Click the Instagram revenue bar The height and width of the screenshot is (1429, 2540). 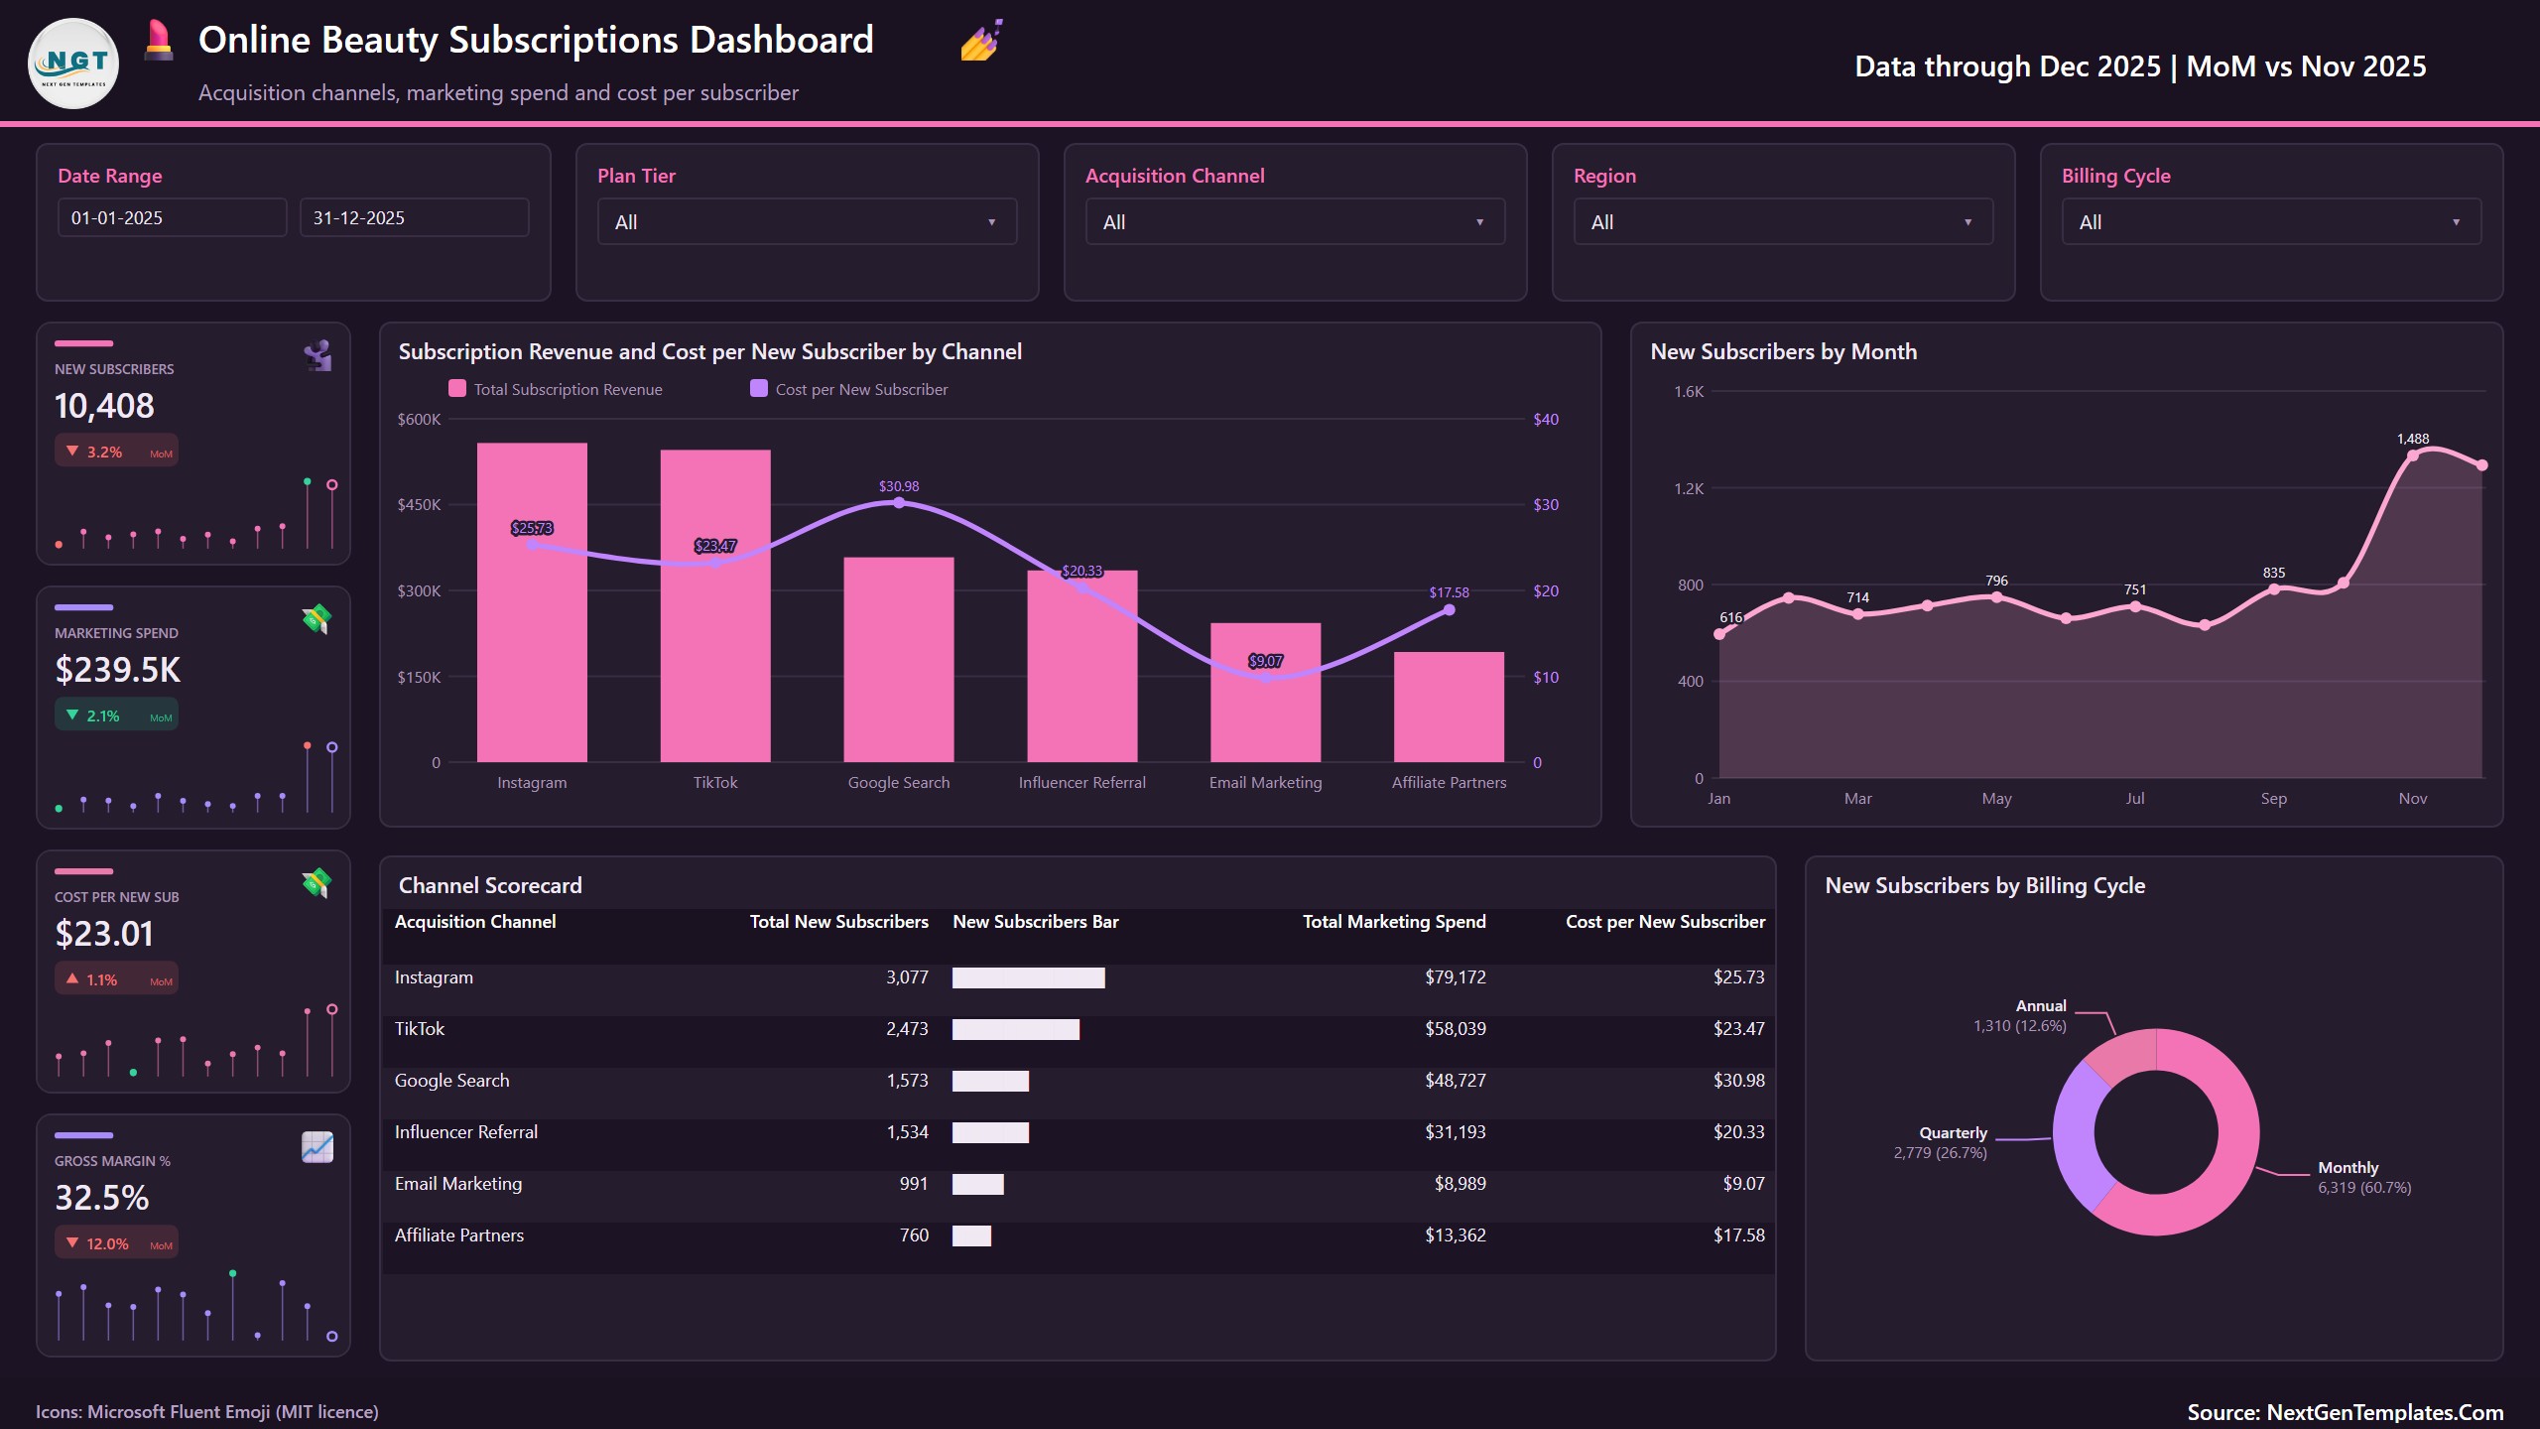tap(532, 602)
